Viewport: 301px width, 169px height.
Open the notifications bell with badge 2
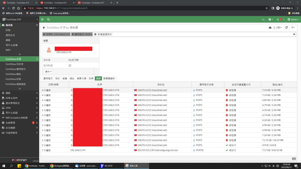click(x=280, y=19)
